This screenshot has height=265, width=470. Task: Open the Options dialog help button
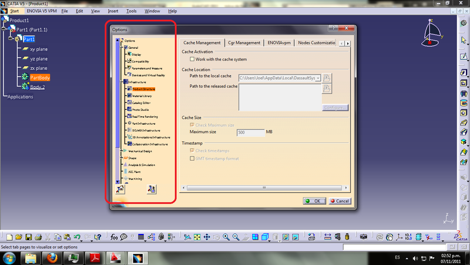[333, 28]
